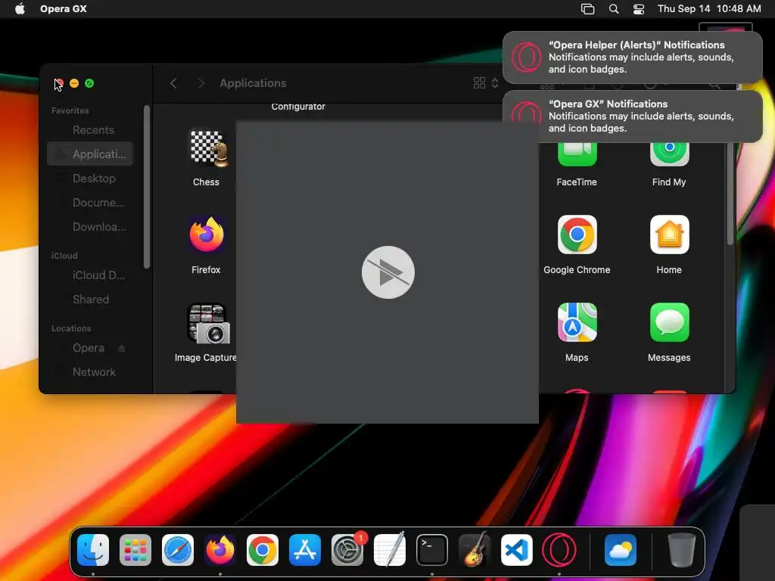
Task: Open the Firefox app in Applications
Action: [x=207, y=235]
